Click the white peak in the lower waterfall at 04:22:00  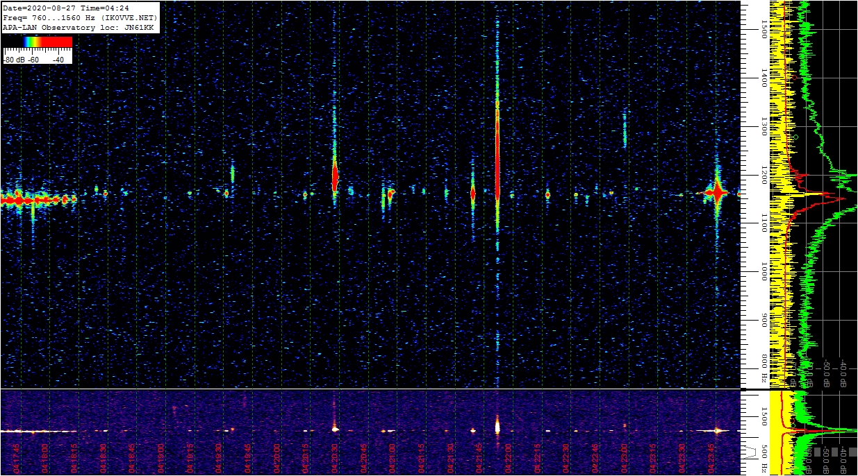[x=497, y=425]
